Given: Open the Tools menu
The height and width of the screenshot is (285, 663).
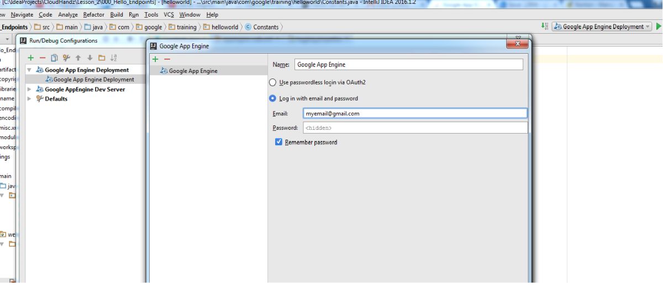Looking at the screenshot, I should pyautogui.click(x=151, y=15).
